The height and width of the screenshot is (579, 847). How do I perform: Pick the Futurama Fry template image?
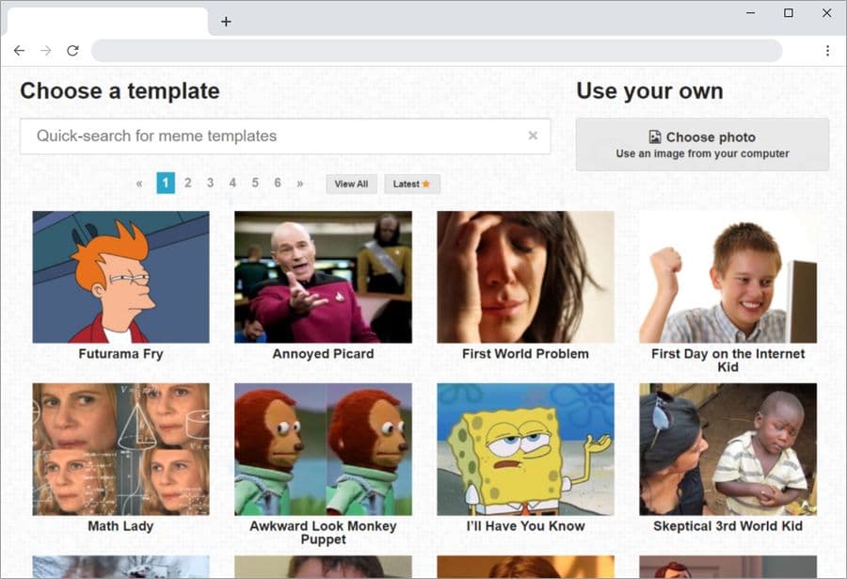pyautogui.click(x=121, y=277)
